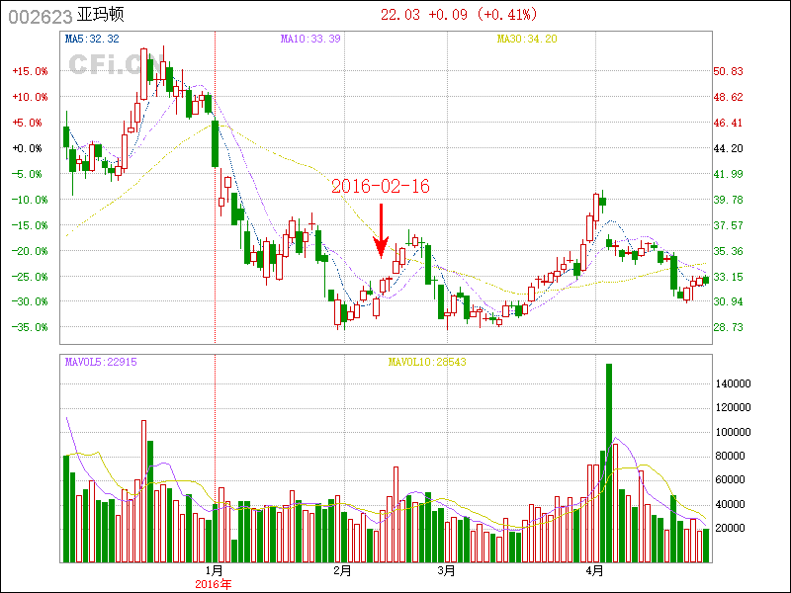The image size is (791, 593).
Task: Click the -5.0% axis label
Action: (x=27, y=175)
